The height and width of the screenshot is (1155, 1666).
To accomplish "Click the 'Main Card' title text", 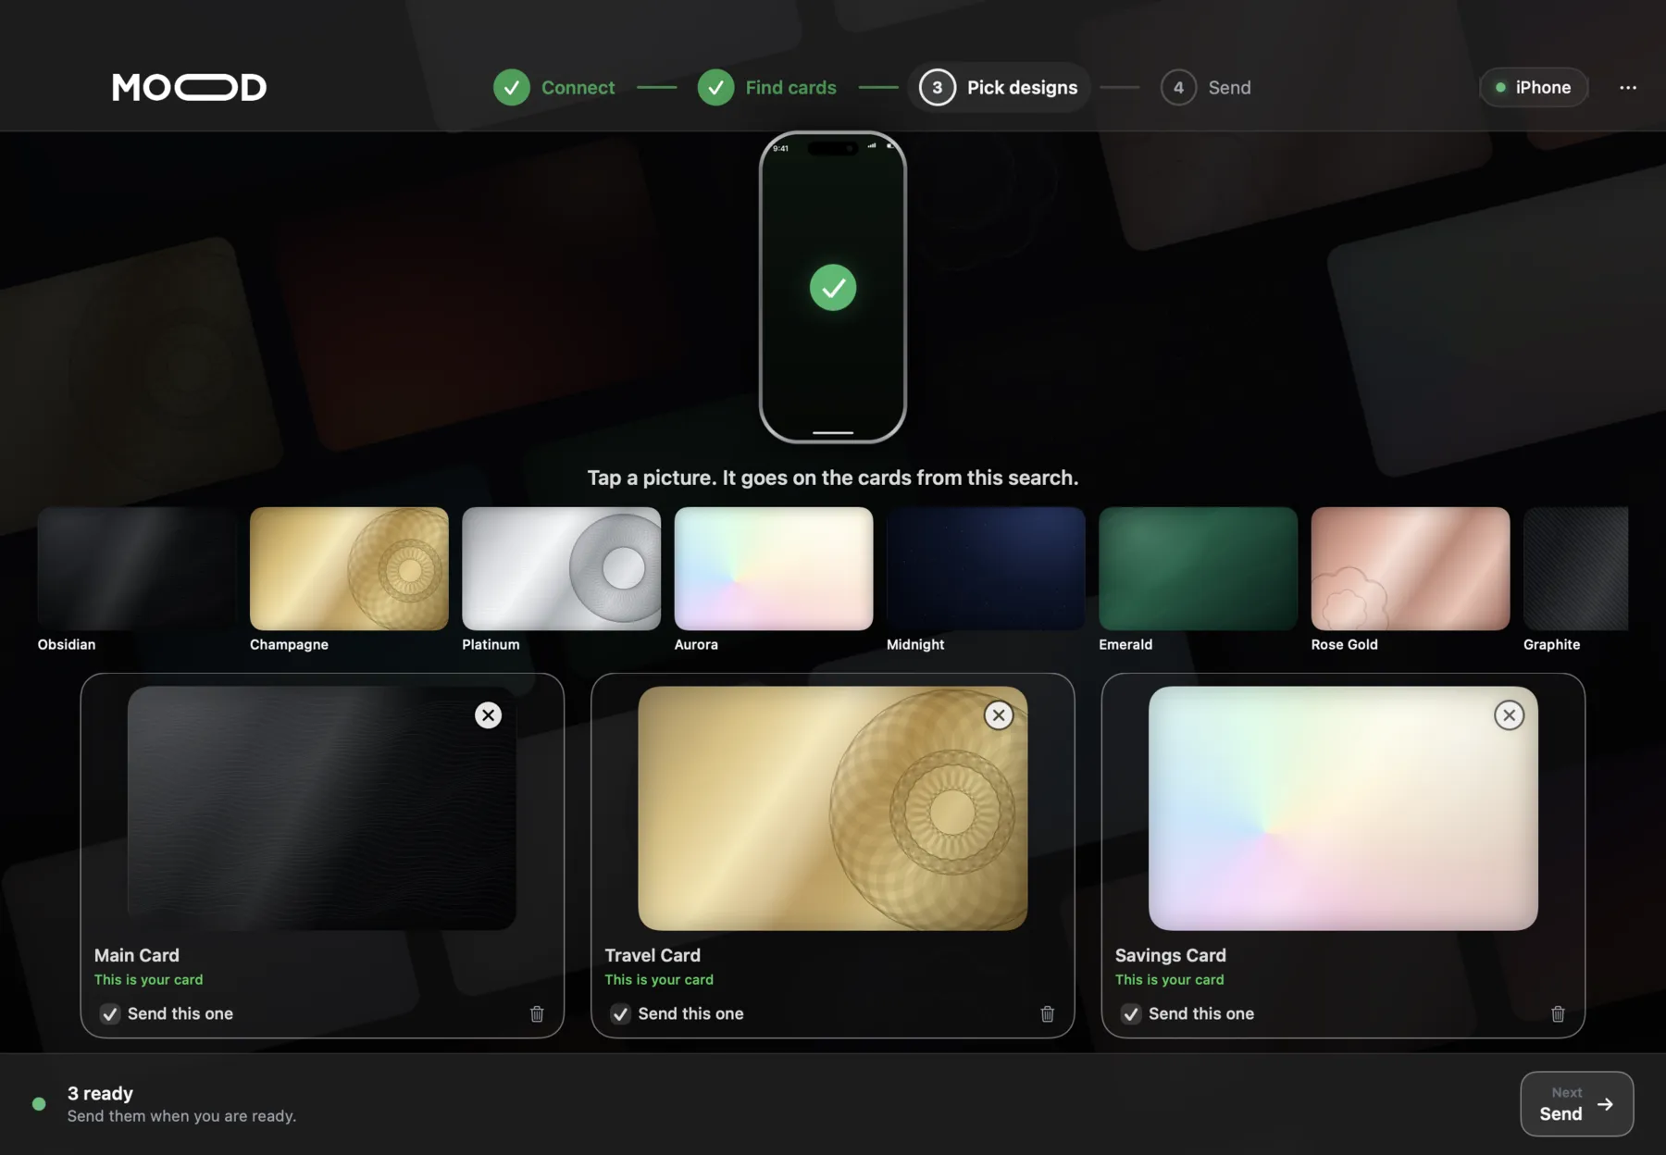I will pyautogui.click(x=137, y=955).
